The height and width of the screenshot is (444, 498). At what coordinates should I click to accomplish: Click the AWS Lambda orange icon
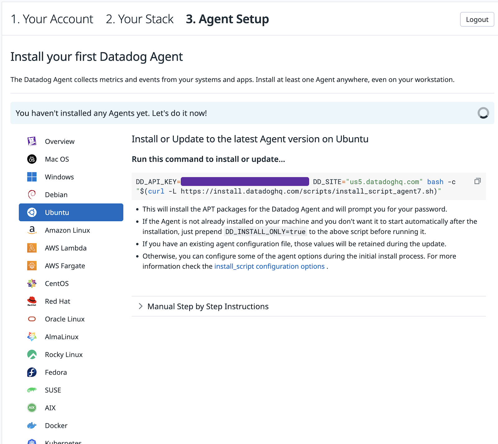[x=32, y=248]
